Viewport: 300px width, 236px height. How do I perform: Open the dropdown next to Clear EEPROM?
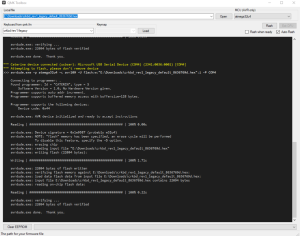click(x=294, y=227)
